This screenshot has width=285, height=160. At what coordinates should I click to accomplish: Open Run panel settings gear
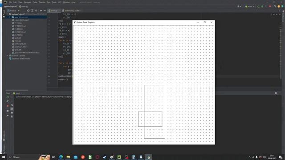(276, 93)
